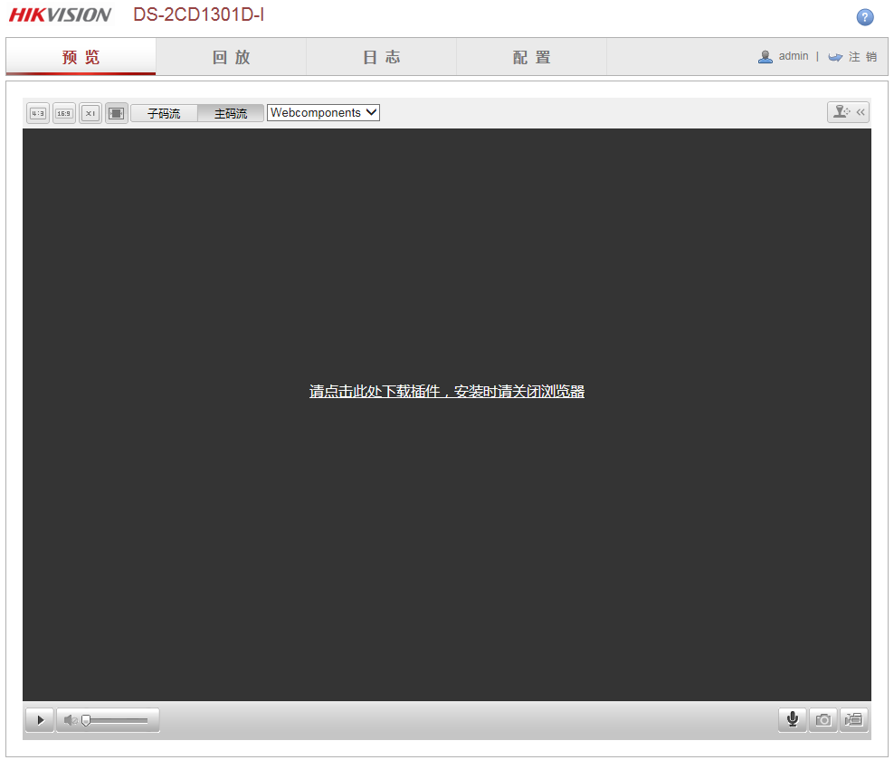Switch to the 回放 playback tab
Screen dimensions: 894x760
[x=231, y=57]
